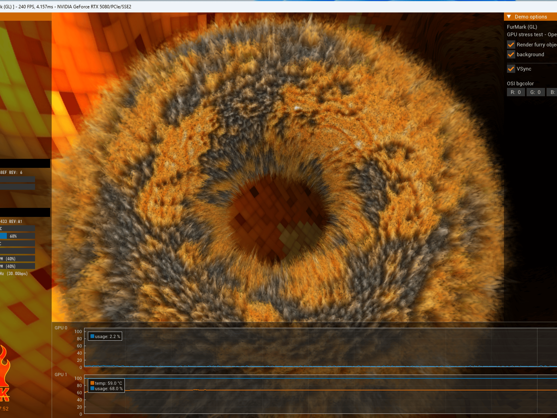Click the second fan speed (40%) bar
The image size is (557, 418).
17,266
